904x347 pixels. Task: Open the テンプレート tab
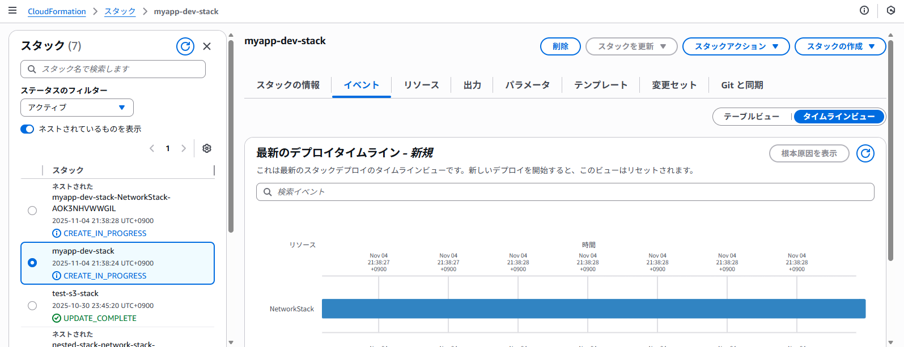click(x=601, y=85)
